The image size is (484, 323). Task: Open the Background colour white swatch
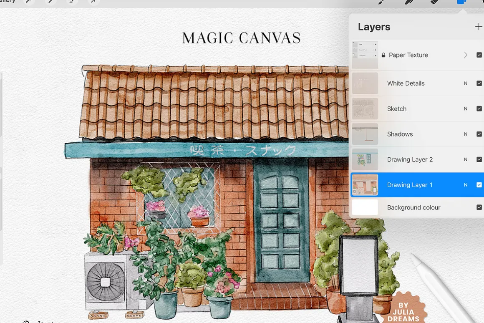[x=365, y=207]
